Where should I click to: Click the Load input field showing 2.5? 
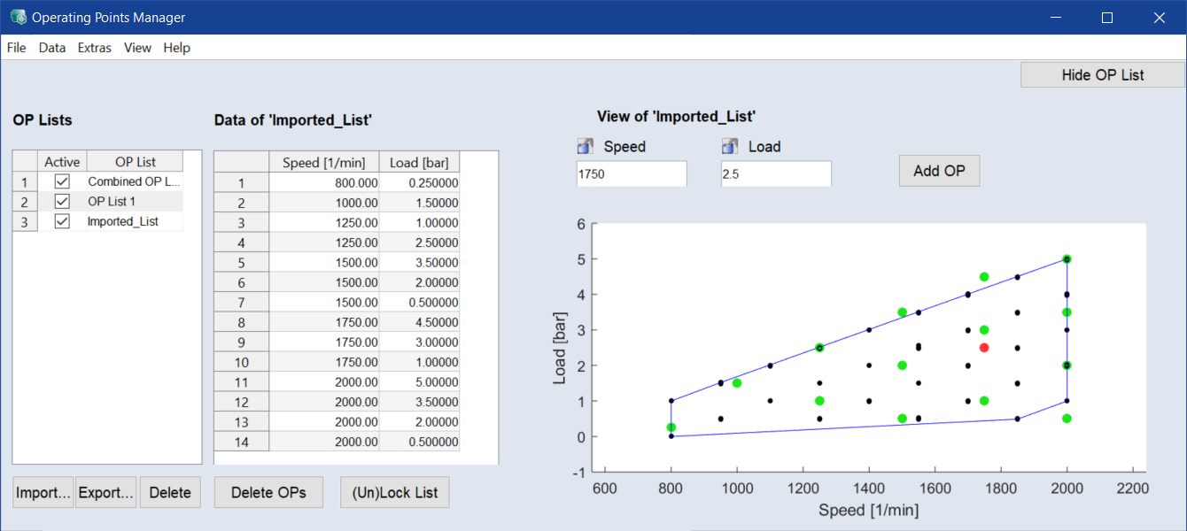pyautogui.click(x=776, y=174)
